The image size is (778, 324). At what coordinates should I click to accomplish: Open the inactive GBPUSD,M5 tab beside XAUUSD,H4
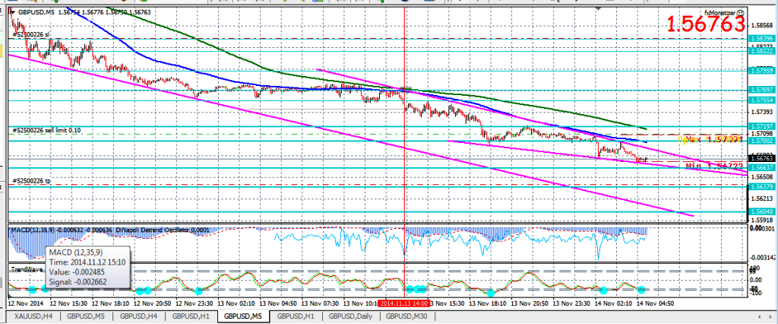point(87,316)
